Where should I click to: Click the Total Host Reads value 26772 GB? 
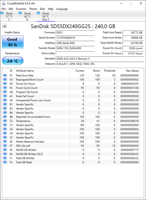click(133, 33)
